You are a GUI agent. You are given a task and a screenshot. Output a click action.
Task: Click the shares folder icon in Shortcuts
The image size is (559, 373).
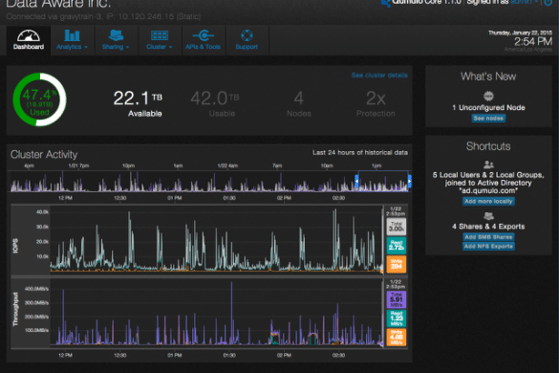point(488,216)
